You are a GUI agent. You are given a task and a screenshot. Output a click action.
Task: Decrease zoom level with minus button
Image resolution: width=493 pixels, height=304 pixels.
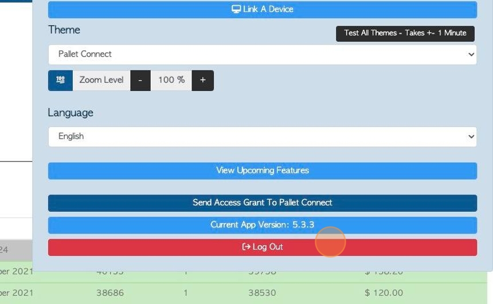140,80
